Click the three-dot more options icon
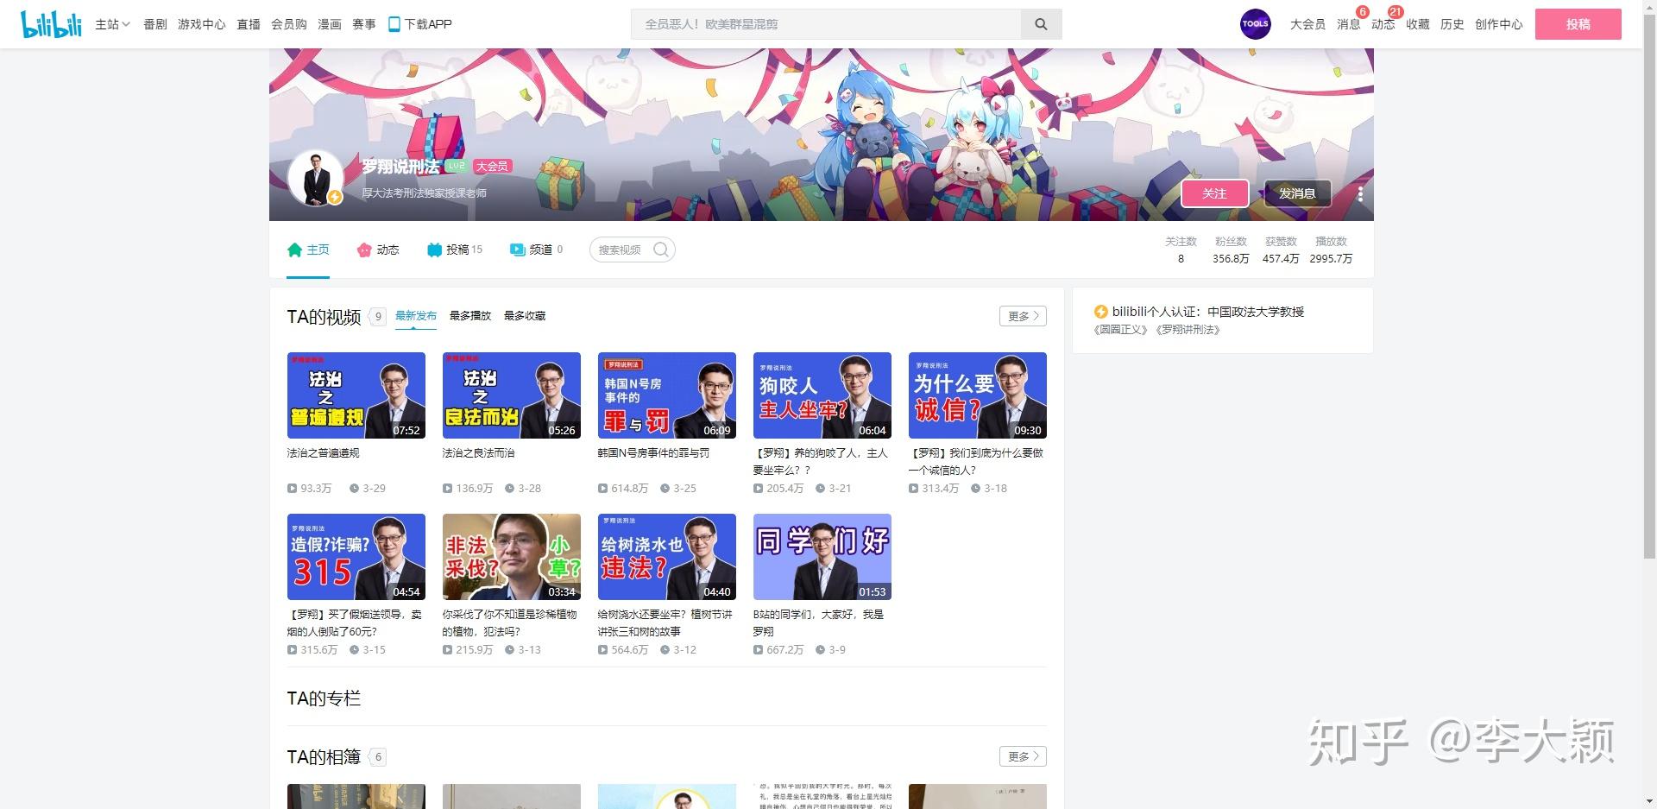The width and height of the screenshot is (1657, 809). (x=1360, y=193)
